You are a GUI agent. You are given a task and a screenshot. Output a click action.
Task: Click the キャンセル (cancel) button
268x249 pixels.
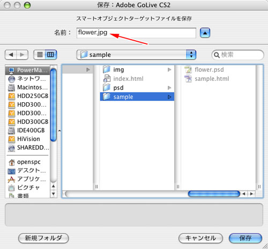200,238
